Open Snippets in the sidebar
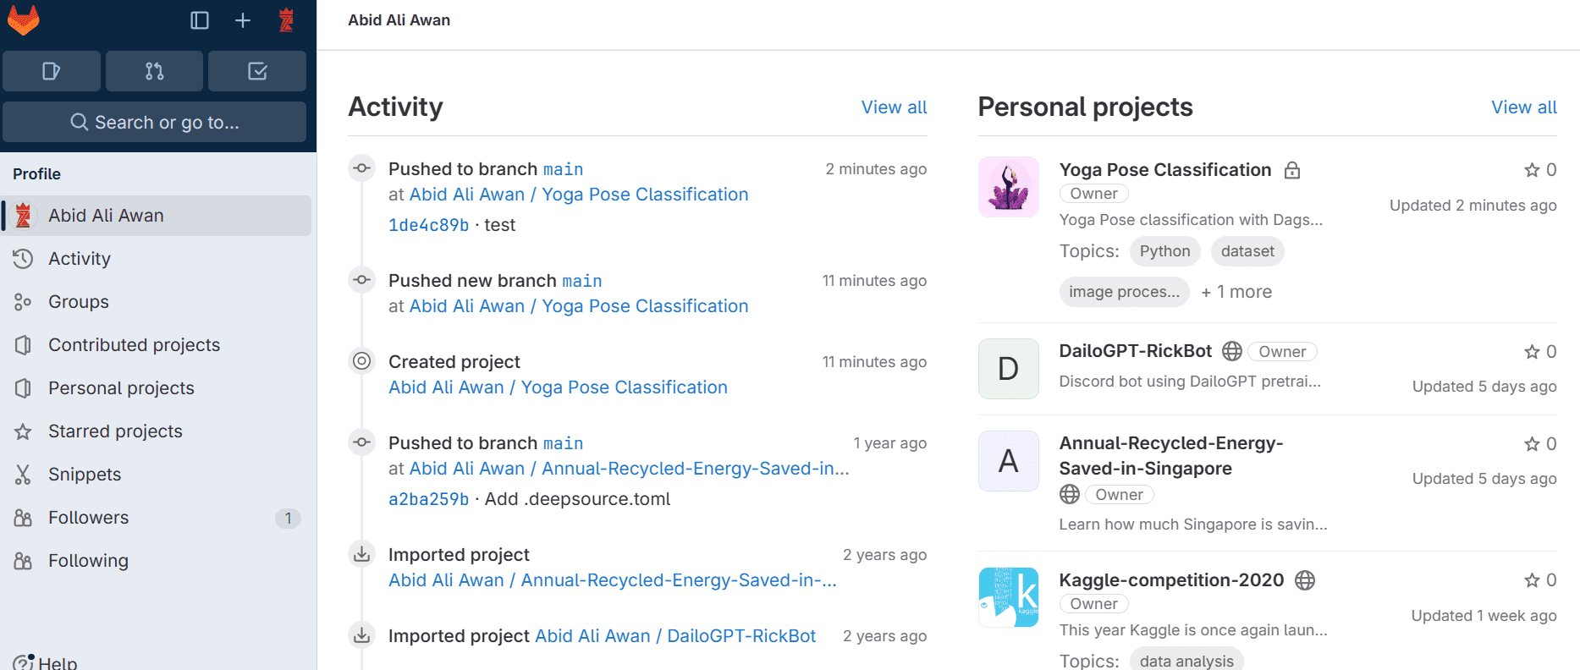Screen dimensions: 1580x670 coord(157,475)
